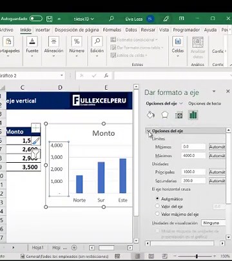Image resolution: width=232 pixels, height=261 pixels.
Task: Click the Norte axis label
Action: click(79, 200)
